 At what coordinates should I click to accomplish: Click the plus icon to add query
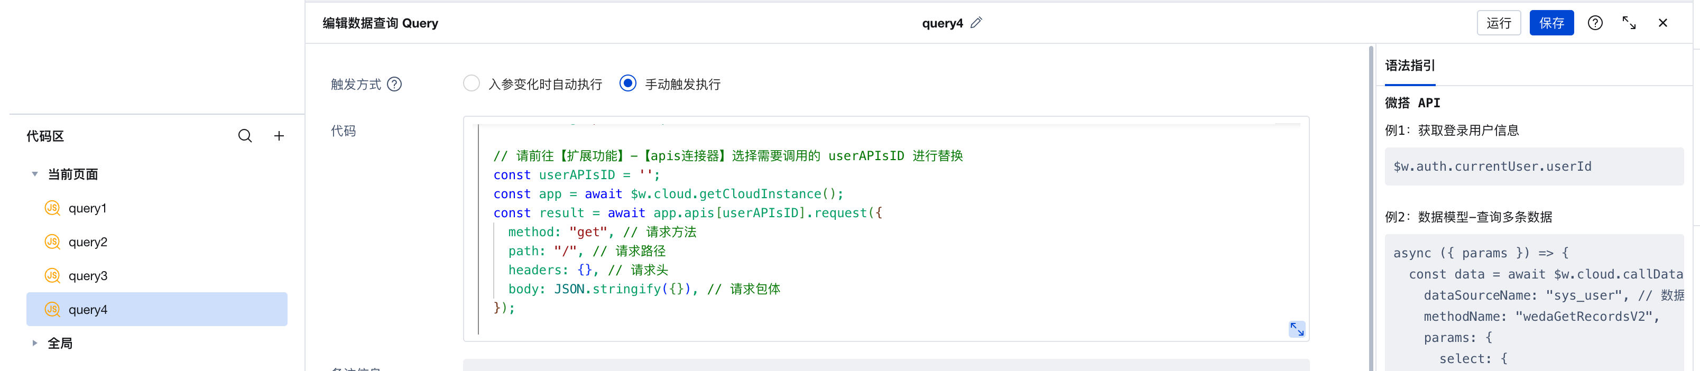click(x=279, y=136)
